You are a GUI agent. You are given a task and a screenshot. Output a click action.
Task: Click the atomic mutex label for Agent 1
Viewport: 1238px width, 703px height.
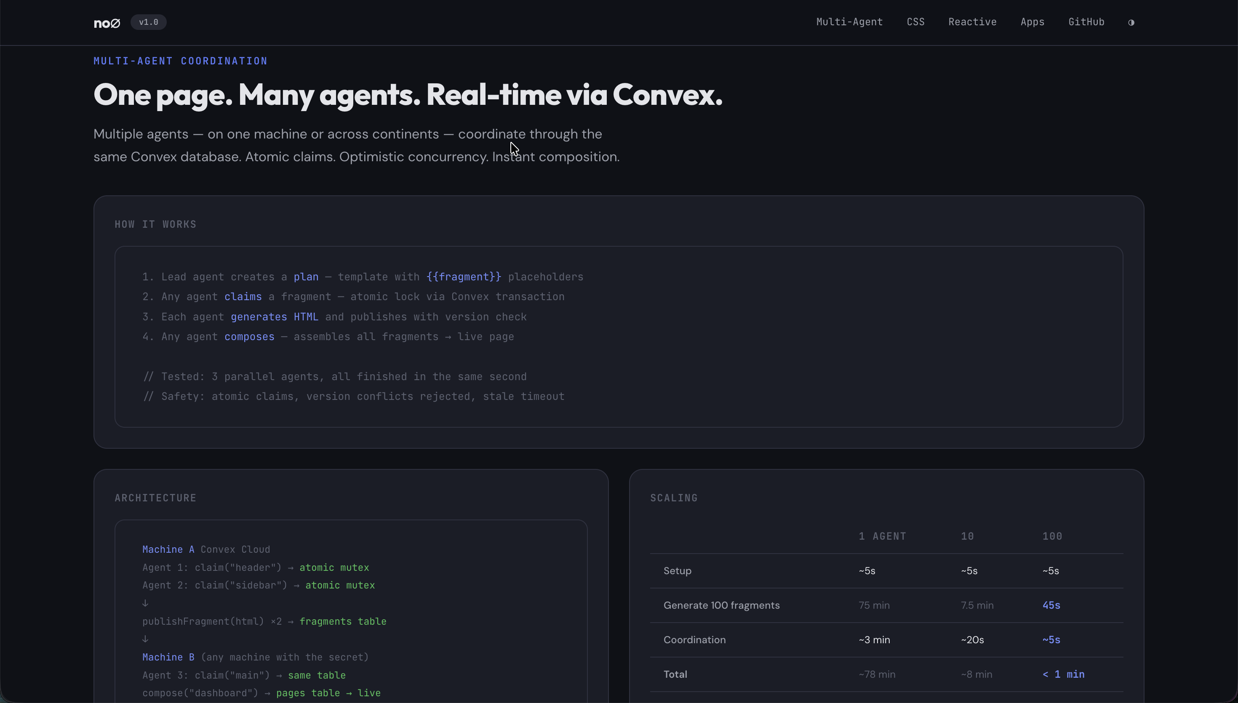[334, 567]
